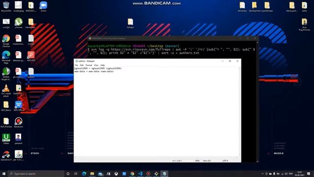Click the Notepad horizontal scrollbar
The width and height of the screenshot is (314, 177).
[x=157, y=157]
